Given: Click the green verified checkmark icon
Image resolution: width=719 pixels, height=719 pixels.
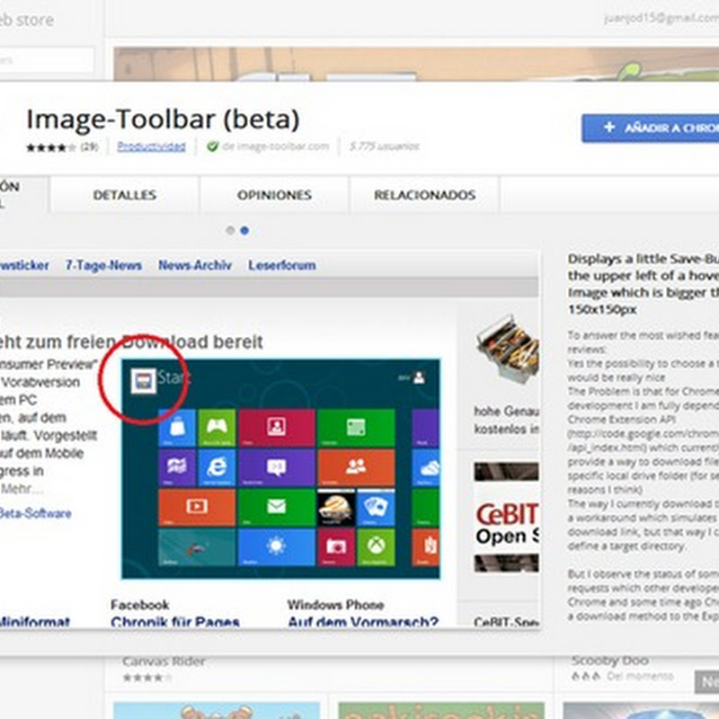Looking at the screenshot, I should click(212, 146).
